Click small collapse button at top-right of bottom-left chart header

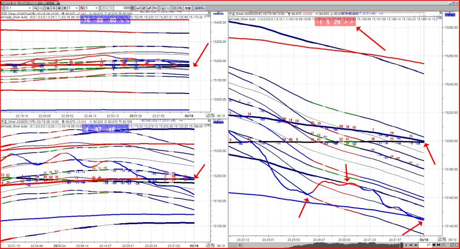click(209, 121)
